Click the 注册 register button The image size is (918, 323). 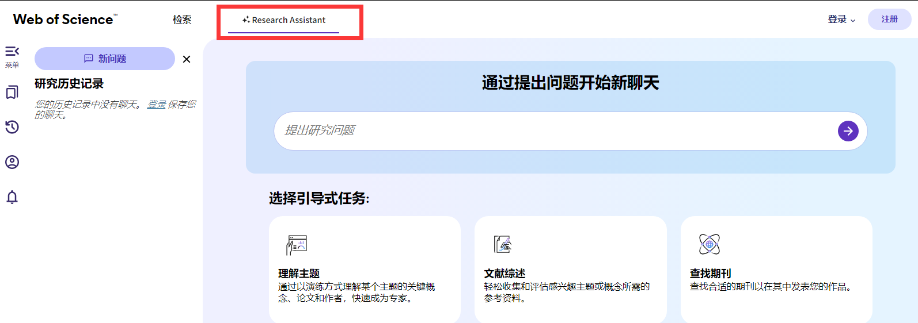coord(889,20)
